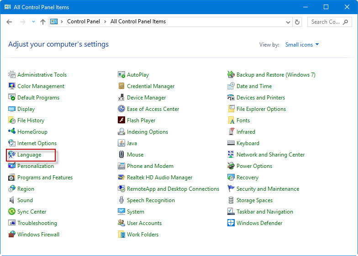Click the HomeGroup icon

pyautogui.click(x=12, y=131)
